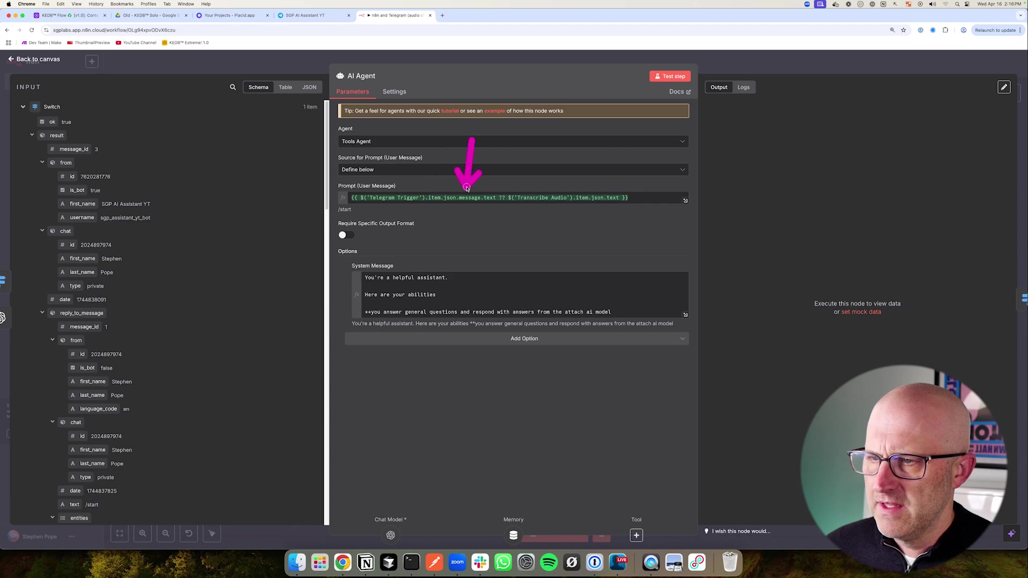Click the set mock data link

(861, 312)
